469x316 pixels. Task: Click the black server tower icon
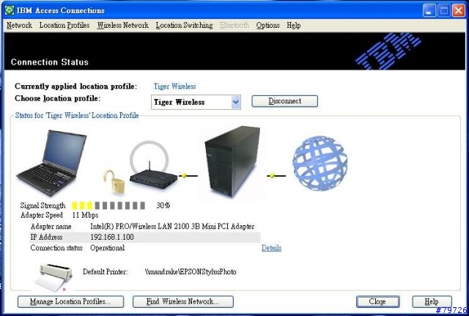232,161
